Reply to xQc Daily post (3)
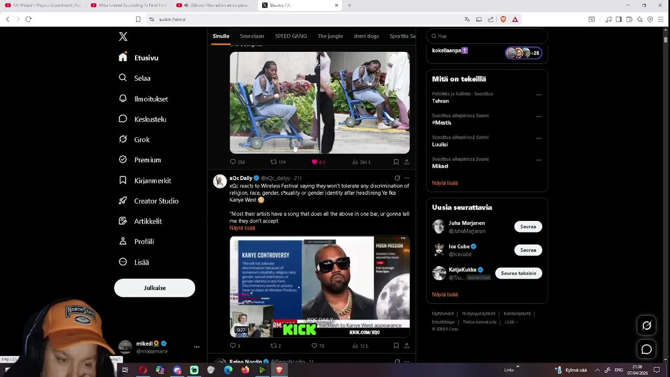Viewport: 670px width, 377px height. 235,346
